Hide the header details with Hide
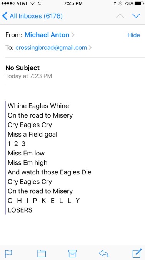This screenshot has width=145, height=260. [134, 35]
